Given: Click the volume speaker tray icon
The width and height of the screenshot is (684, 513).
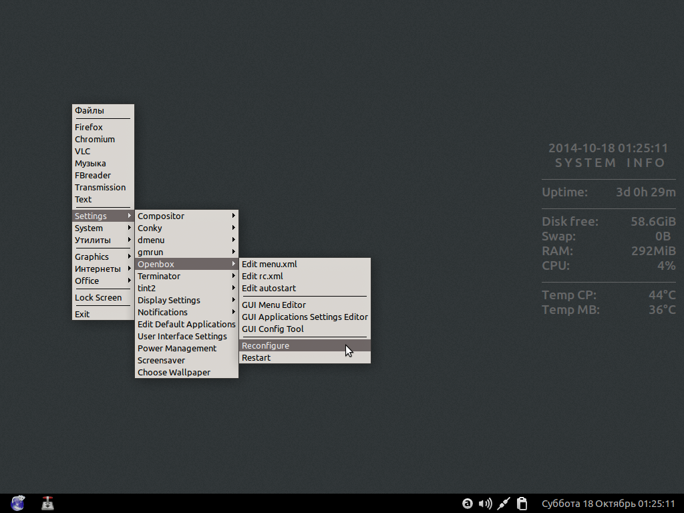Looking at the screenshot, I should tap(485, 504).
